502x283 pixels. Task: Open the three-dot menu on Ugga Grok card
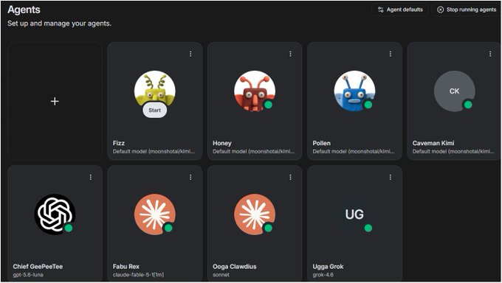pos(391,177)
